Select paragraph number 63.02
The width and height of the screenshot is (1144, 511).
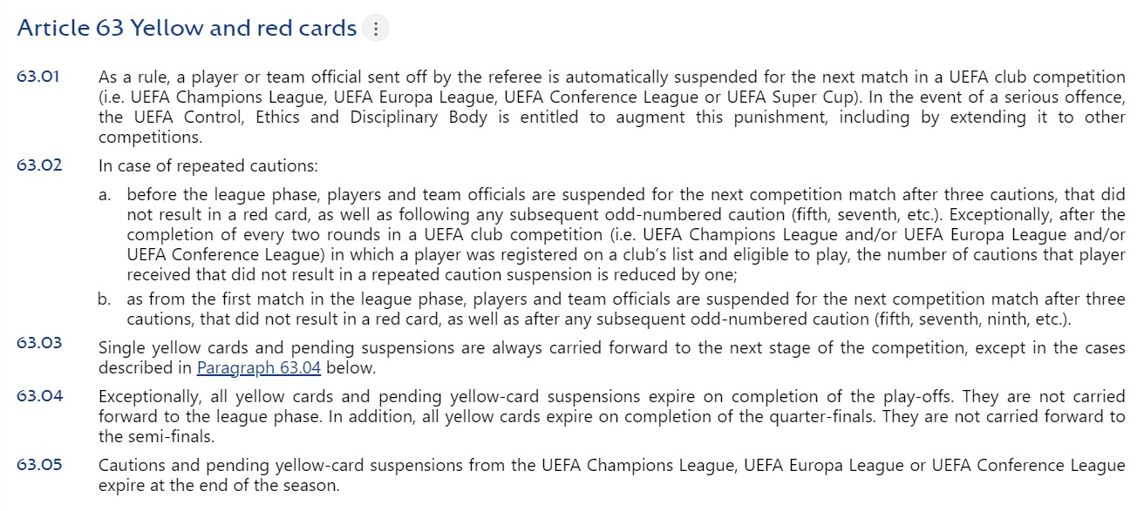tap(39, 165)
